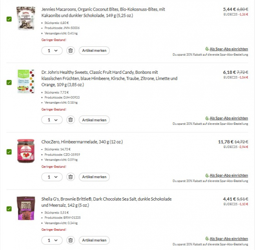Trash the Sheila G's Brownie Brittle item
Viewport: 255px width, 250px height.
[x=71, y=240]
